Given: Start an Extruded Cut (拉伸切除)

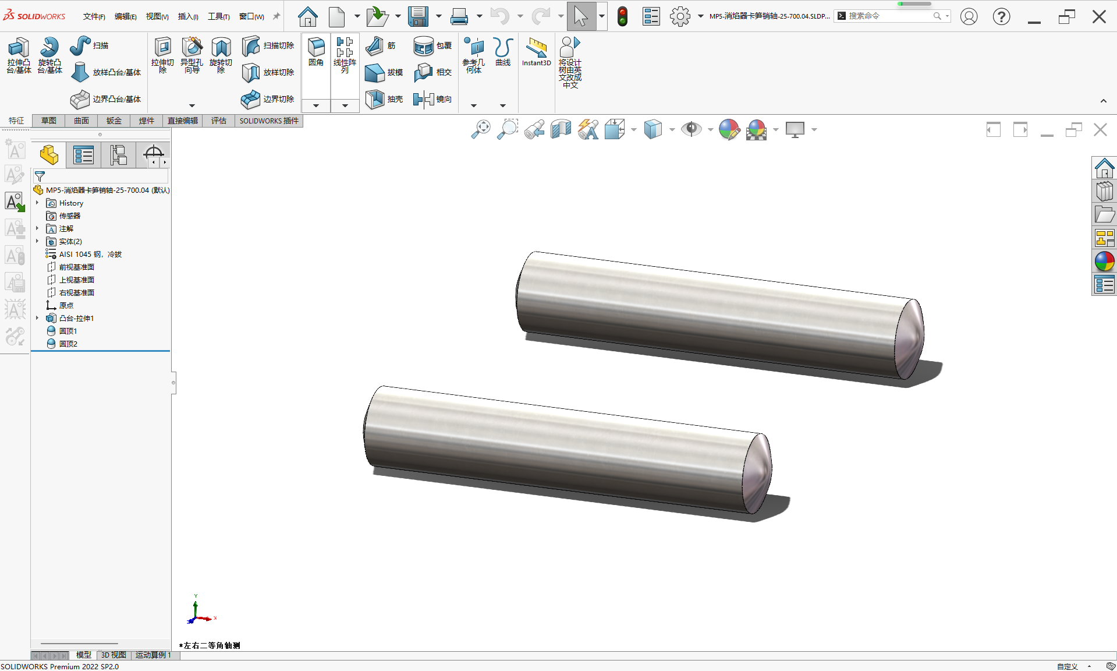Looking at the screenshot, I should click(x=162, y=55).
